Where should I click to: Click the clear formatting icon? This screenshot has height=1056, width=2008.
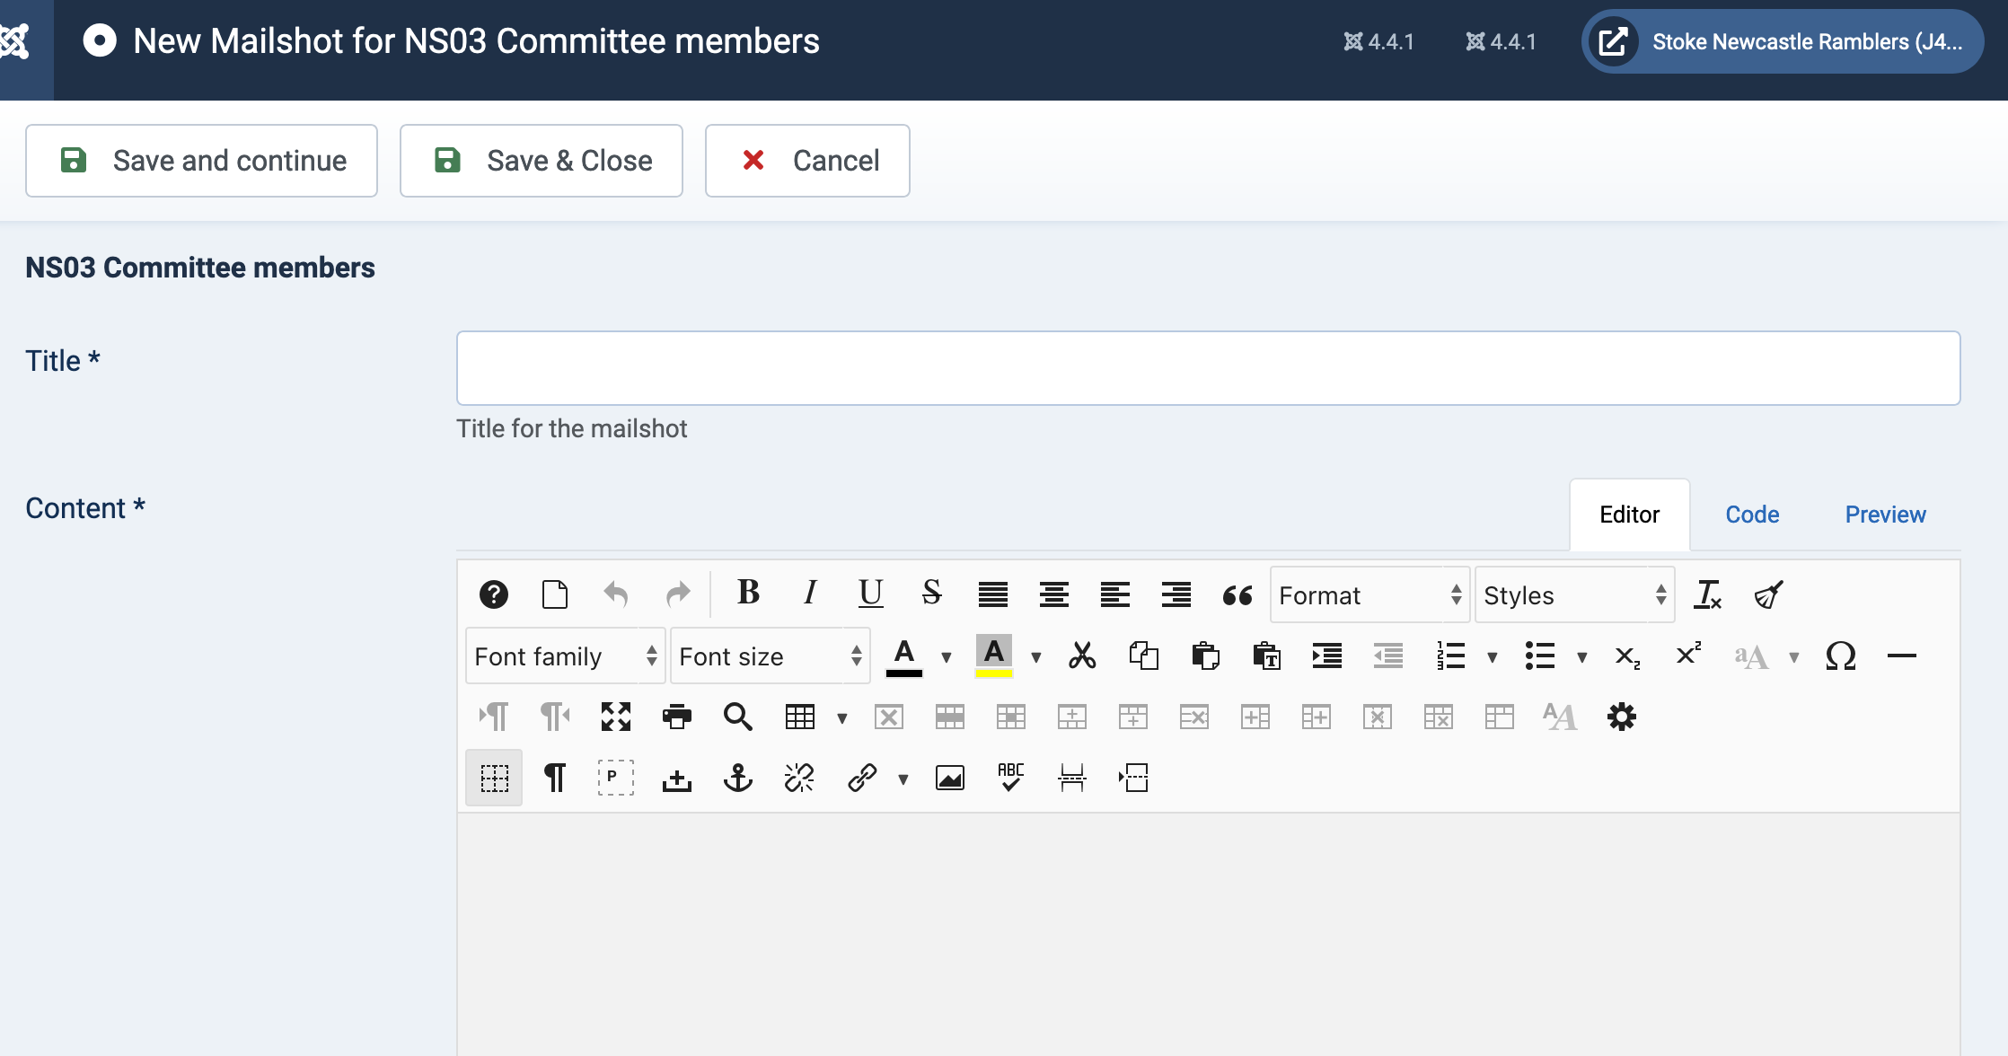(x=1708, y=594)
